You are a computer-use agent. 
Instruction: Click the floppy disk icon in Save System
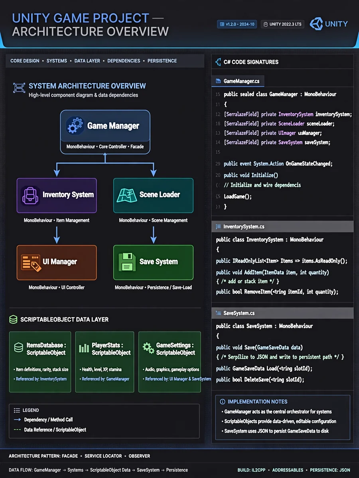(127, 262)
